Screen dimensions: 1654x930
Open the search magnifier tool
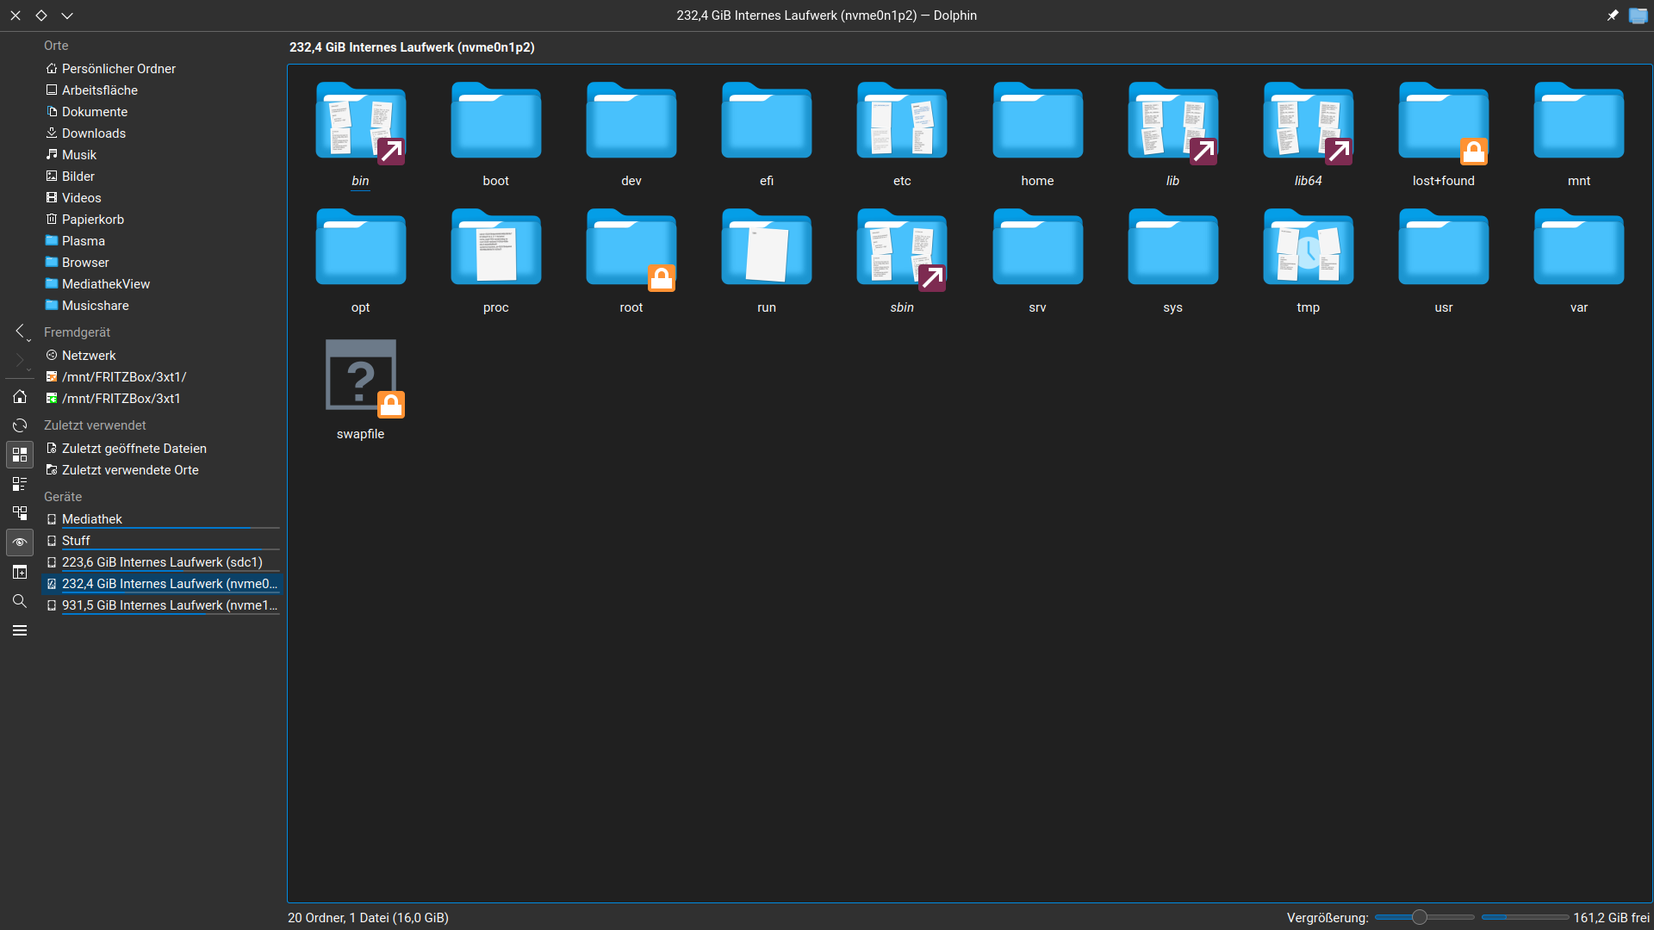point(20,601)
